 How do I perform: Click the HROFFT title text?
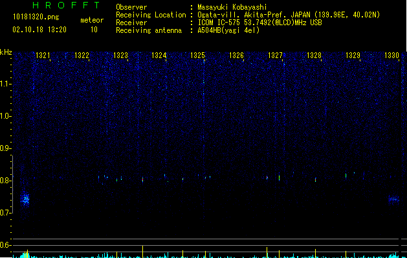tap(67, 5)
